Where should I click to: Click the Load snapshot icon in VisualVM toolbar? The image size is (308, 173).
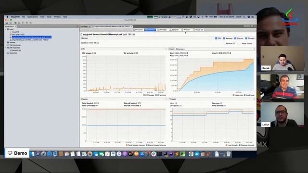tap(7, 23)
